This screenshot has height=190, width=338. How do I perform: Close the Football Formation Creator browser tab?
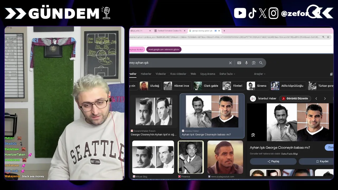[x=184, y=31]
